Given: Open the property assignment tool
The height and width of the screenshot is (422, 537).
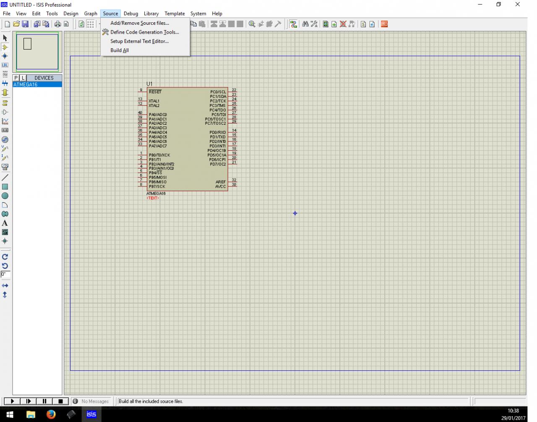Looking at the screenshot, I should pos(314,24).
